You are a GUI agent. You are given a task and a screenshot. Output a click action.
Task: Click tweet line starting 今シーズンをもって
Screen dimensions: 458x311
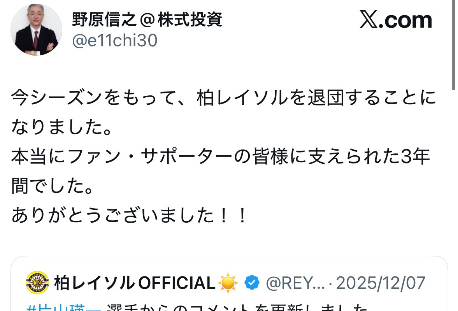tap(224, 98)
